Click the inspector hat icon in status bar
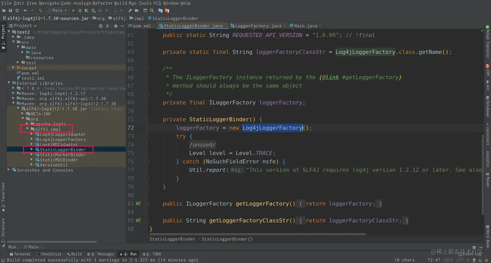 tap(474, 260)
